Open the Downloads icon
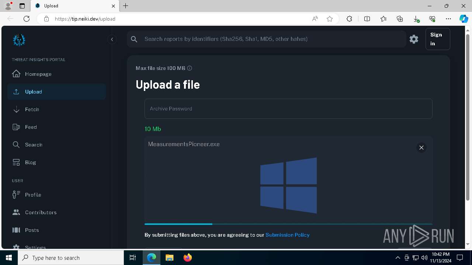The width and height of the screenshot is (472, 265). tap(416, 19)
